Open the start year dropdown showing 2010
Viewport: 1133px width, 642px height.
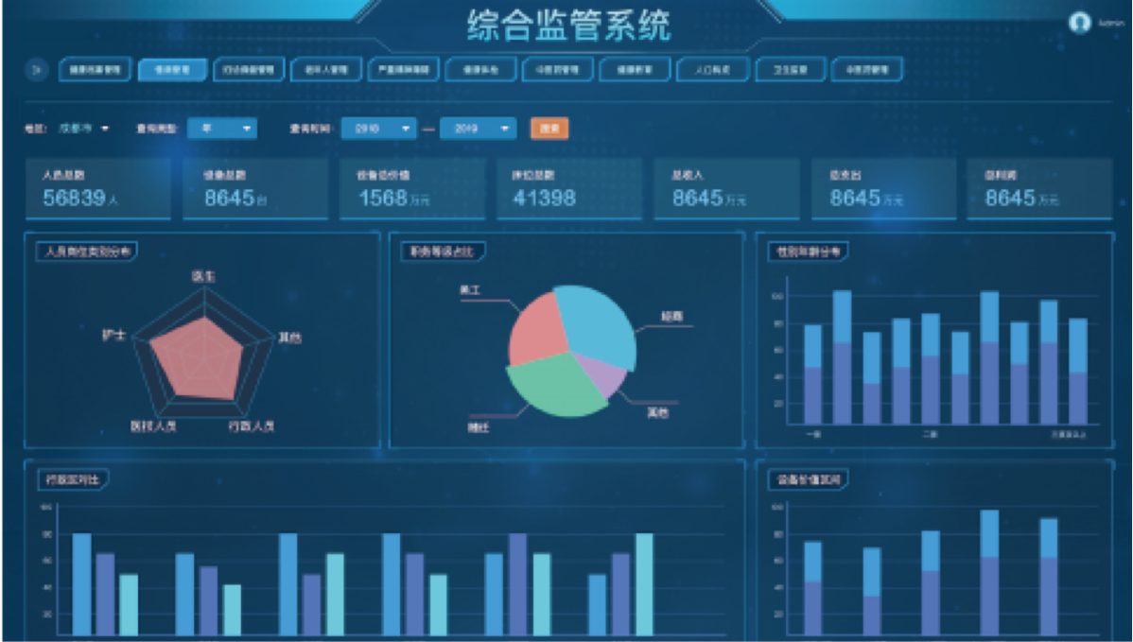coord(378,129)
